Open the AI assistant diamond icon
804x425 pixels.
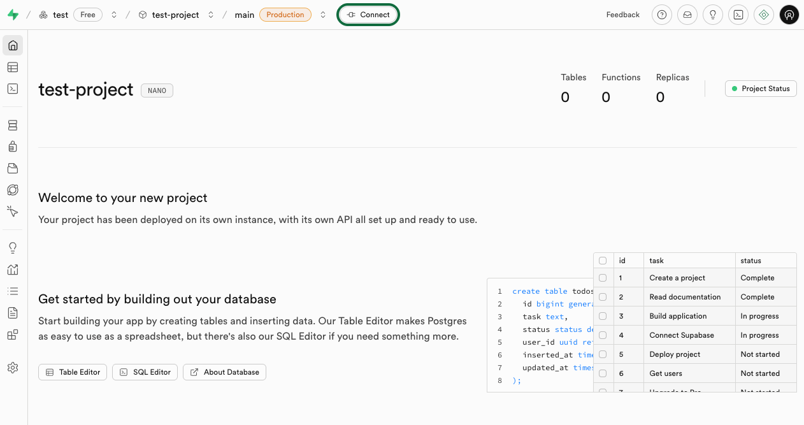point(764,15)
